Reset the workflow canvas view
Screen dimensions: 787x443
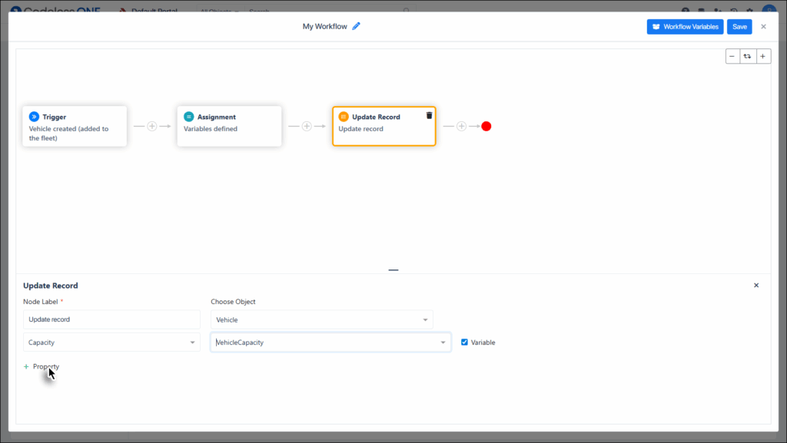(748, 56)
